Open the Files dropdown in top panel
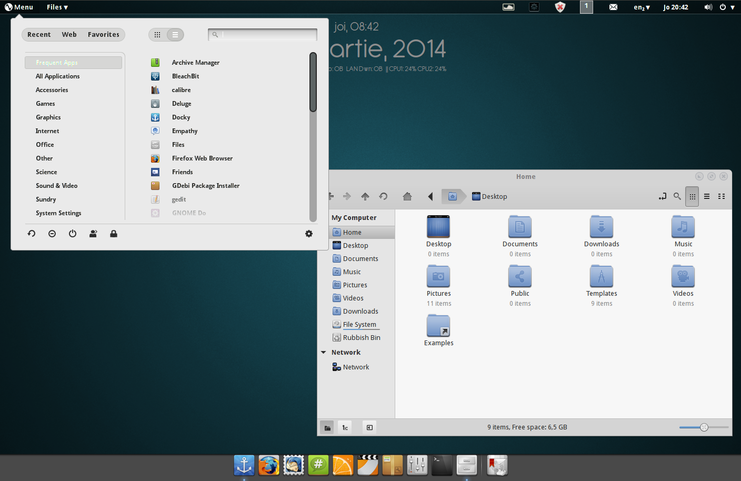741x481 pixels. (57, 7)
